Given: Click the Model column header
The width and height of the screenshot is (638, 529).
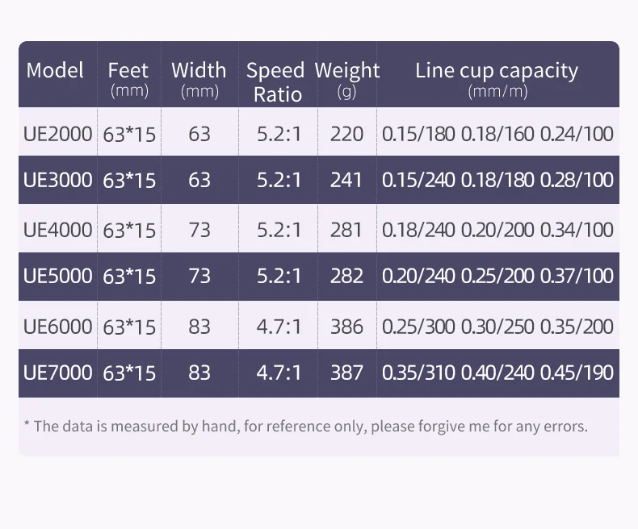Looking at the screenshot, I should coord(55,70).
